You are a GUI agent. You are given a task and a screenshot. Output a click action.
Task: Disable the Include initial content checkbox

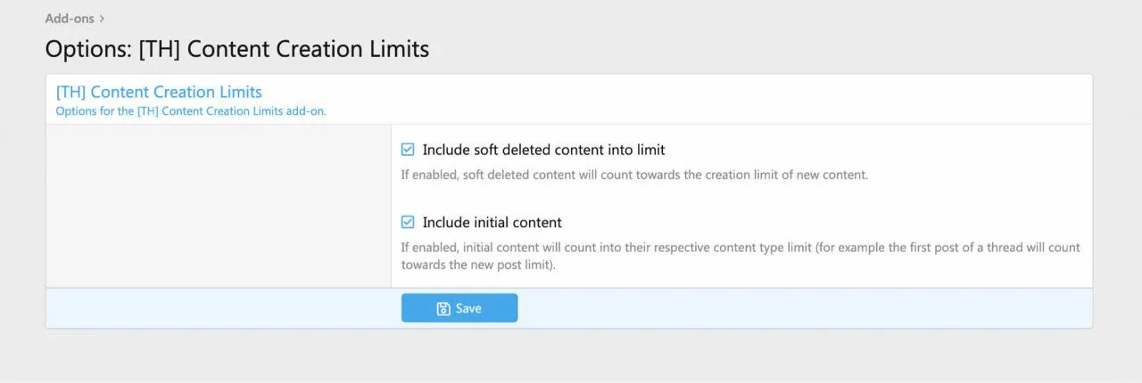408,222
